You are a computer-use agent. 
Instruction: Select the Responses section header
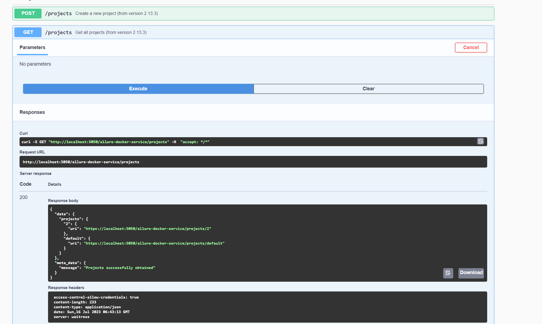click(x=32, y=112)
